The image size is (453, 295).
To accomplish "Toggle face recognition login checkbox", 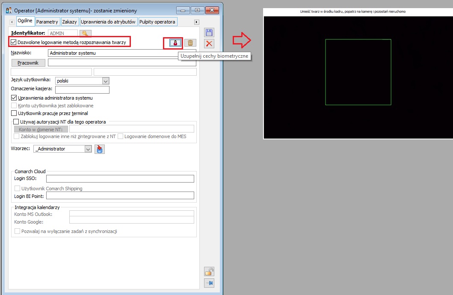I will [14, 42].
